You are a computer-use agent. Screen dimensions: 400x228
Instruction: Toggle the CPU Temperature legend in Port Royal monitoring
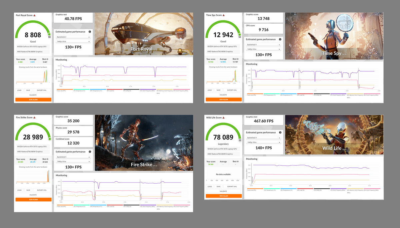coord(81,90)
